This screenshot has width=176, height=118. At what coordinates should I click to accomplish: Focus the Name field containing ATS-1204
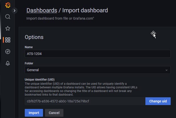[98, 54]
